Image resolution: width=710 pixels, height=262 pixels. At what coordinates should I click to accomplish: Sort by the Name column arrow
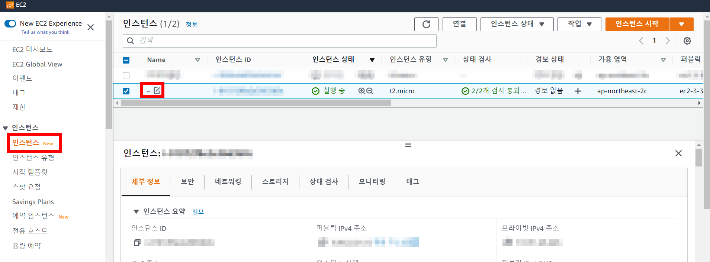(x=197, y=60)
